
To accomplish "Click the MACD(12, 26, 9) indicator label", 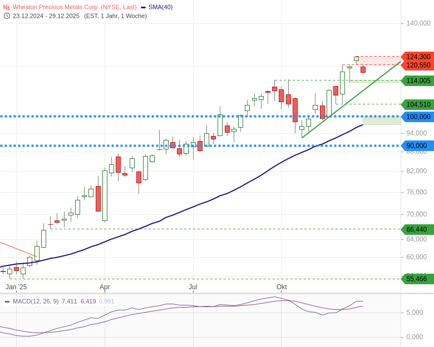I will [35, 301].
